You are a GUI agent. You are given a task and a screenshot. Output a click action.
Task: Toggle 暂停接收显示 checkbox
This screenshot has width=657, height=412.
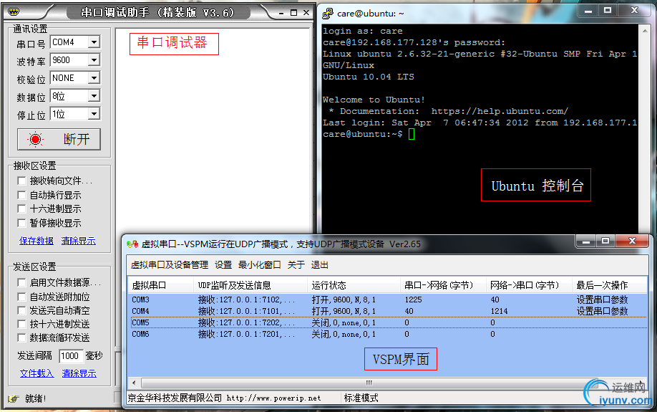point(21,223)
